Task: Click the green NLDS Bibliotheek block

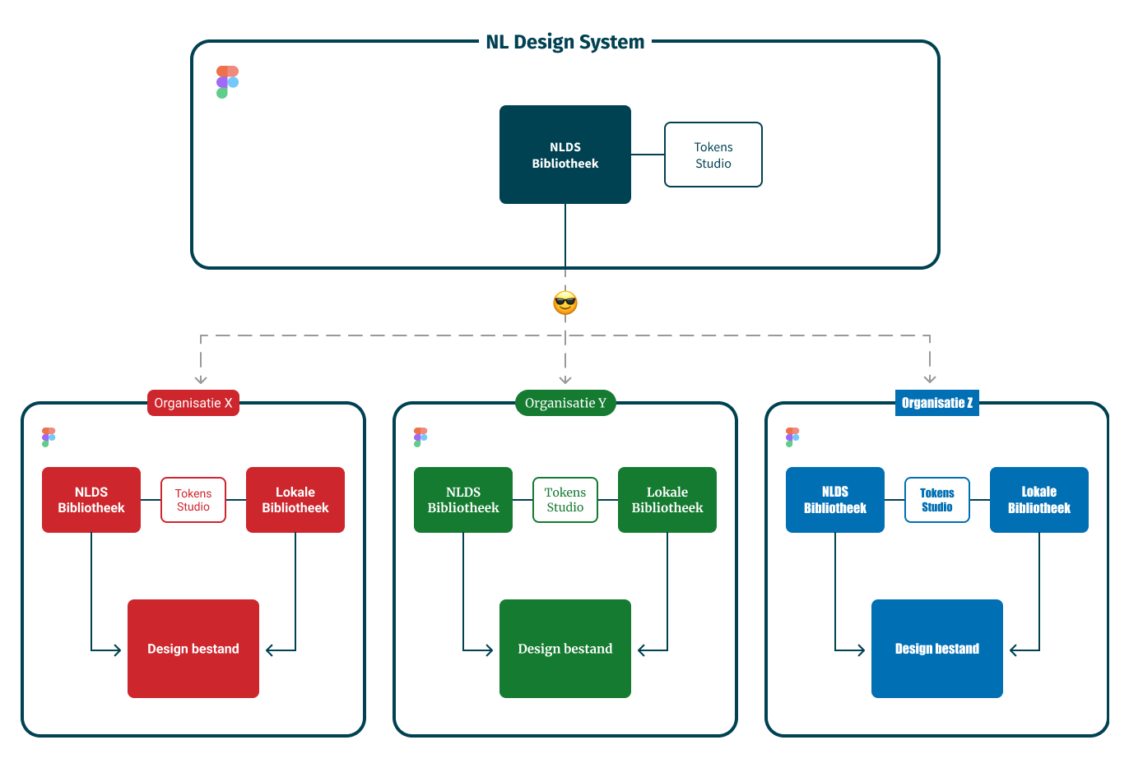Action: pos(463,500)
